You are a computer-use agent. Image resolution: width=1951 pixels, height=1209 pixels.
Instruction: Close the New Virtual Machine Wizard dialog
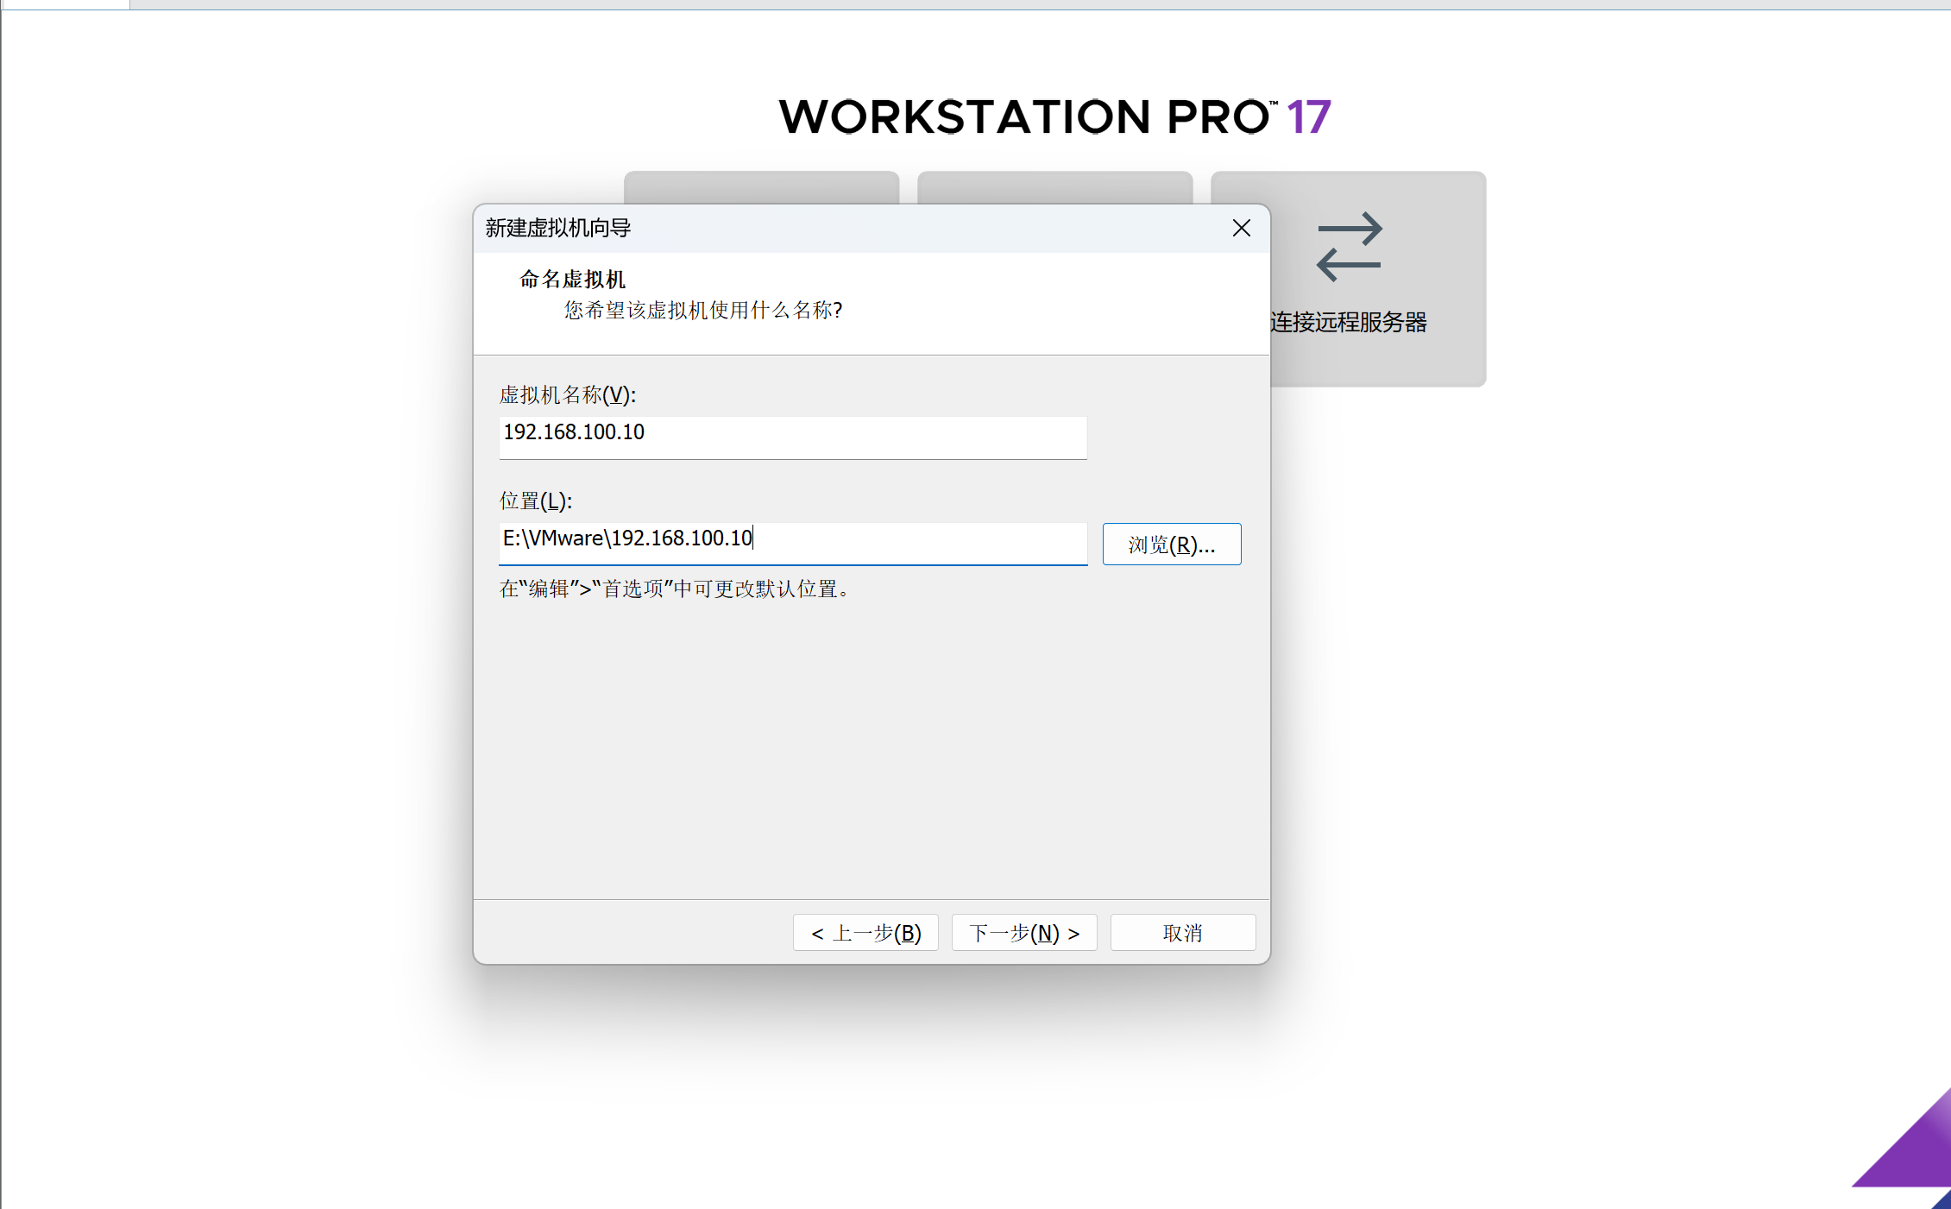coord(1241,228)
